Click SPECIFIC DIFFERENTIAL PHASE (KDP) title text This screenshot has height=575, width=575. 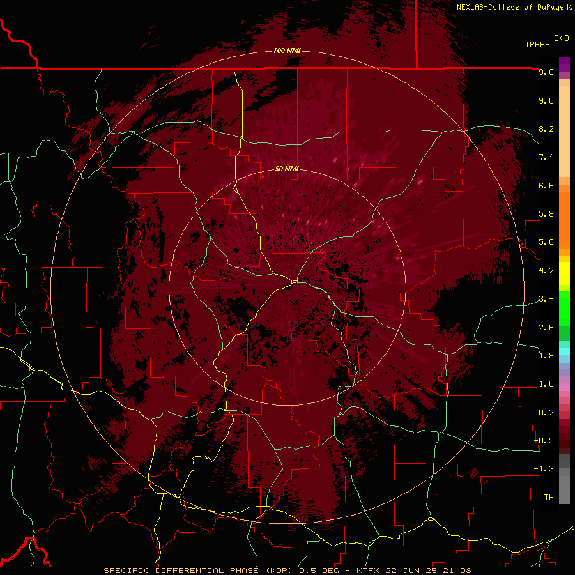pyautogui.click(x=199, y=571)
